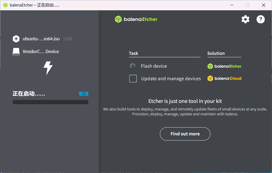
Task: Tick the Update and manage devices checkbox
Action: pos(133,79)
